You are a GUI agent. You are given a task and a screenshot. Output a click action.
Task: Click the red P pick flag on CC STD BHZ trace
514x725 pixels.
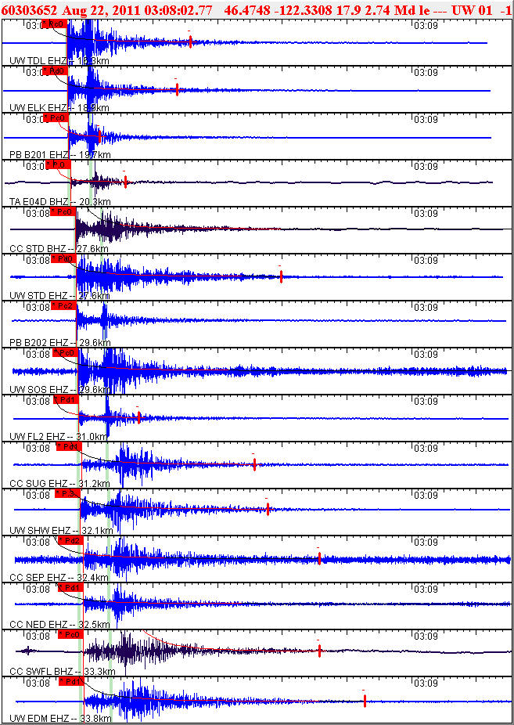click(63, 211)
